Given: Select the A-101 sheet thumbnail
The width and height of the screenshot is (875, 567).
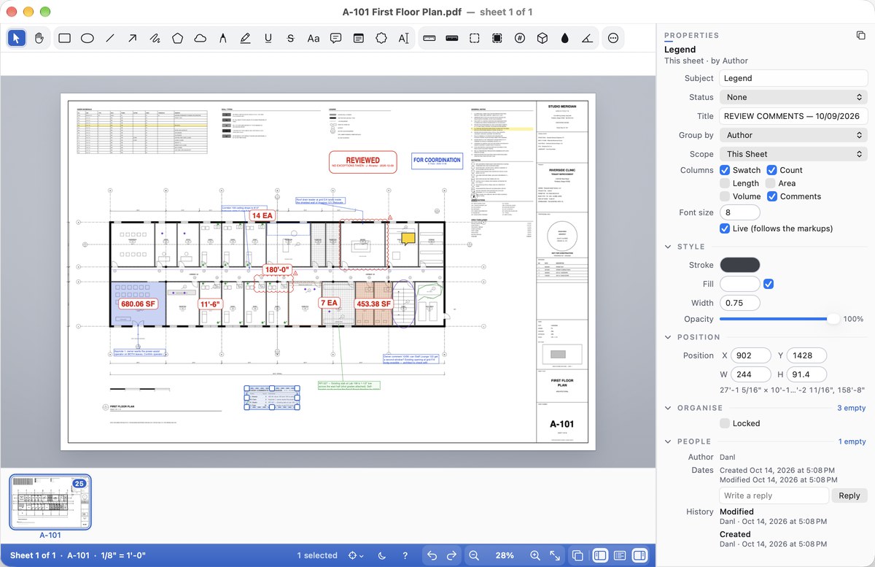Looking at the screenshot, I should pyautogui.click(x=50, y=501).
